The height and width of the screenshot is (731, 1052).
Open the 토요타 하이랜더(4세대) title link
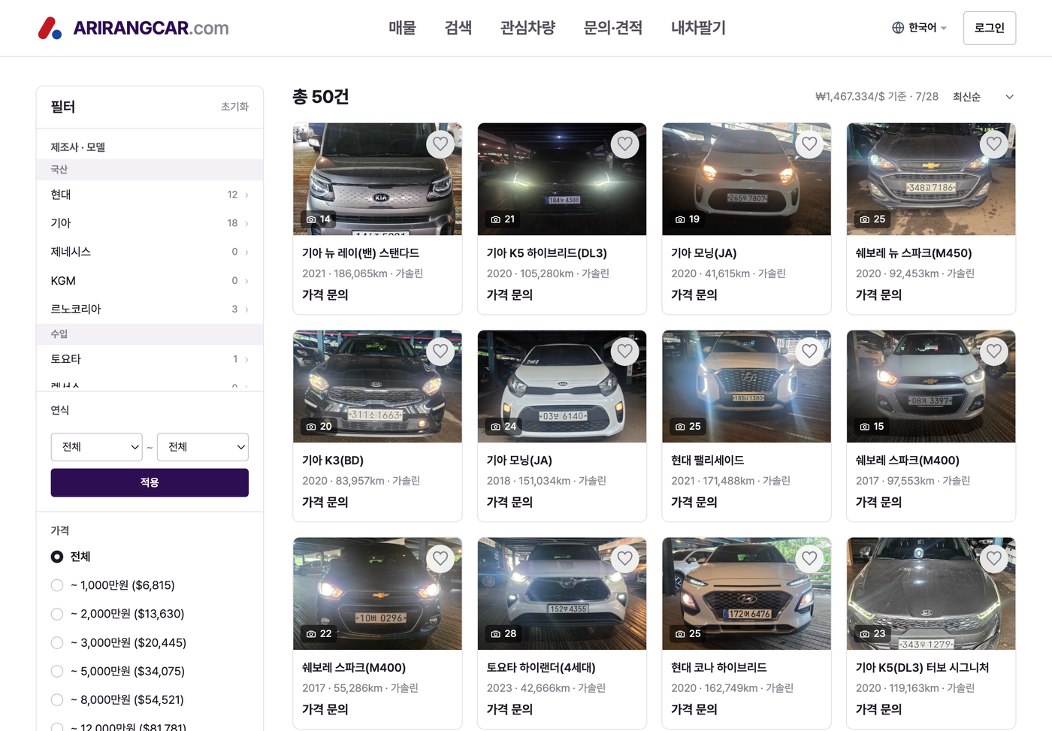click(x=541, y=668)
